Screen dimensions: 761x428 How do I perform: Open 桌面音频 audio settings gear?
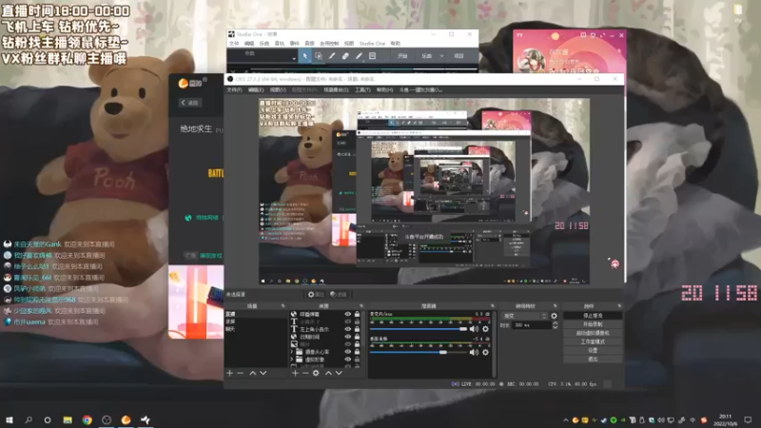tap(485, 352)
